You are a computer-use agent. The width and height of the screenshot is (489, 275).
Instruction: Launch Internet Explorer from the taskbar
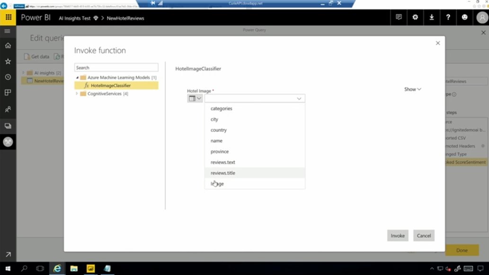click(x=58, y=269)
